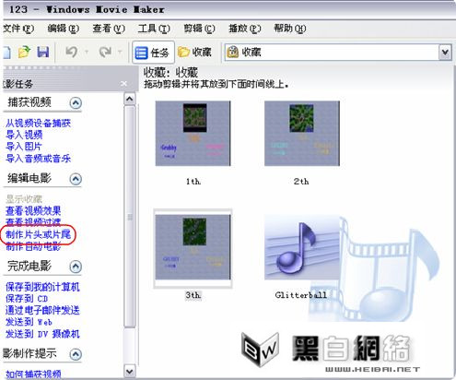The width and height of the screenshot is (456, 380).
Task: Open the 剪辑(C) menu
Action: click(199, 29)
